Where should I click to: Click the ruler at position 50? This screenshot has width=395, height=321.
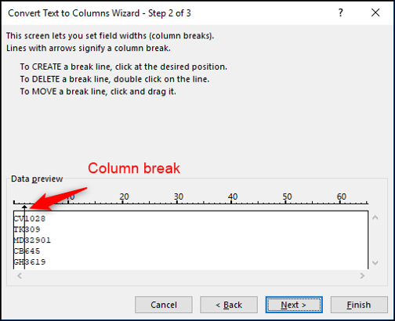[x=286, y=202]
